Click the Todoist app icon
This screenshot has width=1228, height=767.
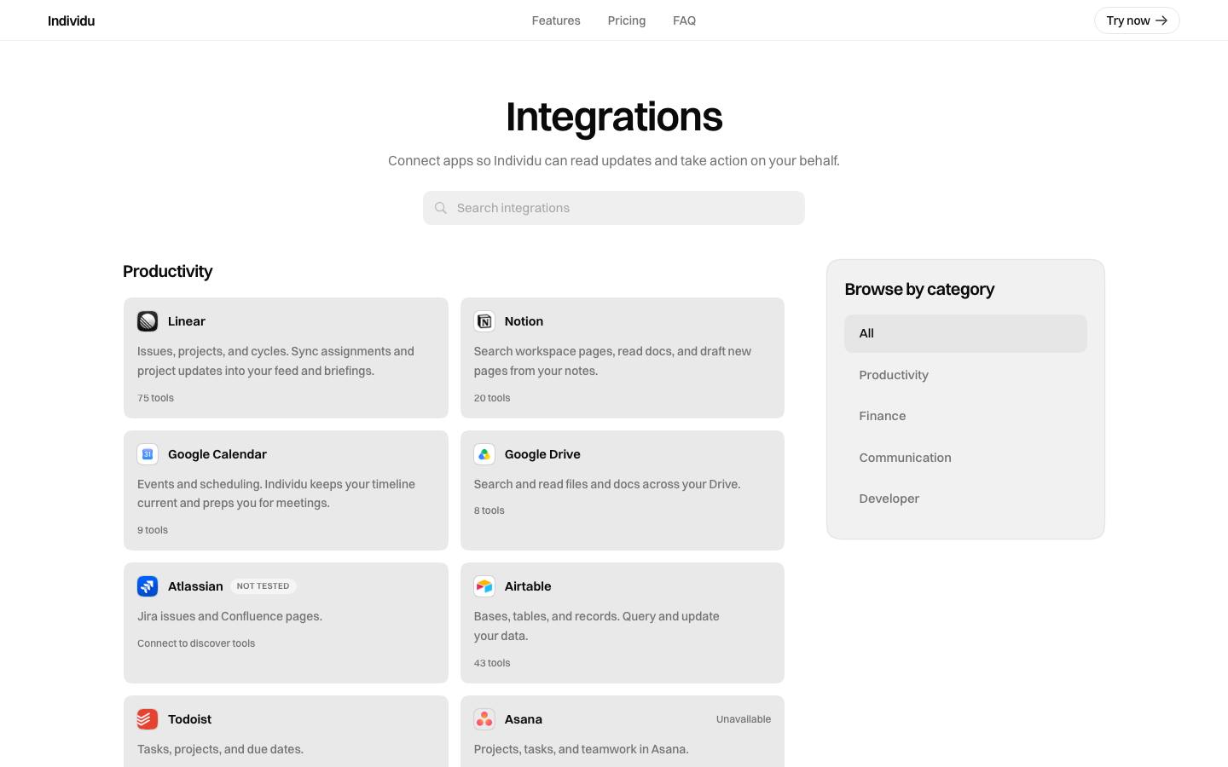pyautogui.click(x=148, y=719)
